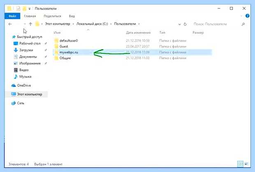This screenshot has width=255, height=172.
Task: Open Быстрый доступ in navigation pane
Action: (30, 37)
